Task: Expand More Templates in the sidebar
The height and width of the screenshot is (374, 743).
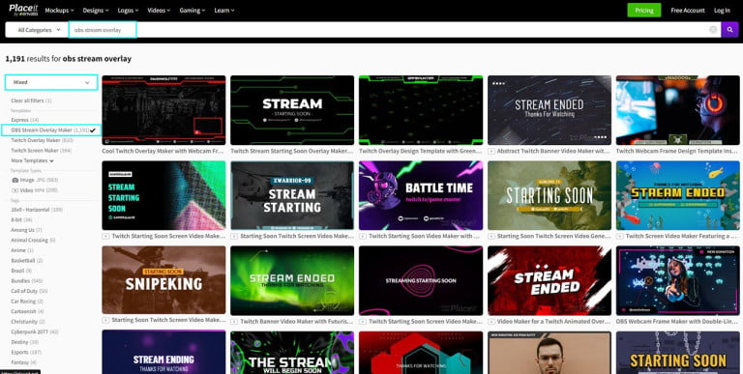Action: (x=32, y=161)
